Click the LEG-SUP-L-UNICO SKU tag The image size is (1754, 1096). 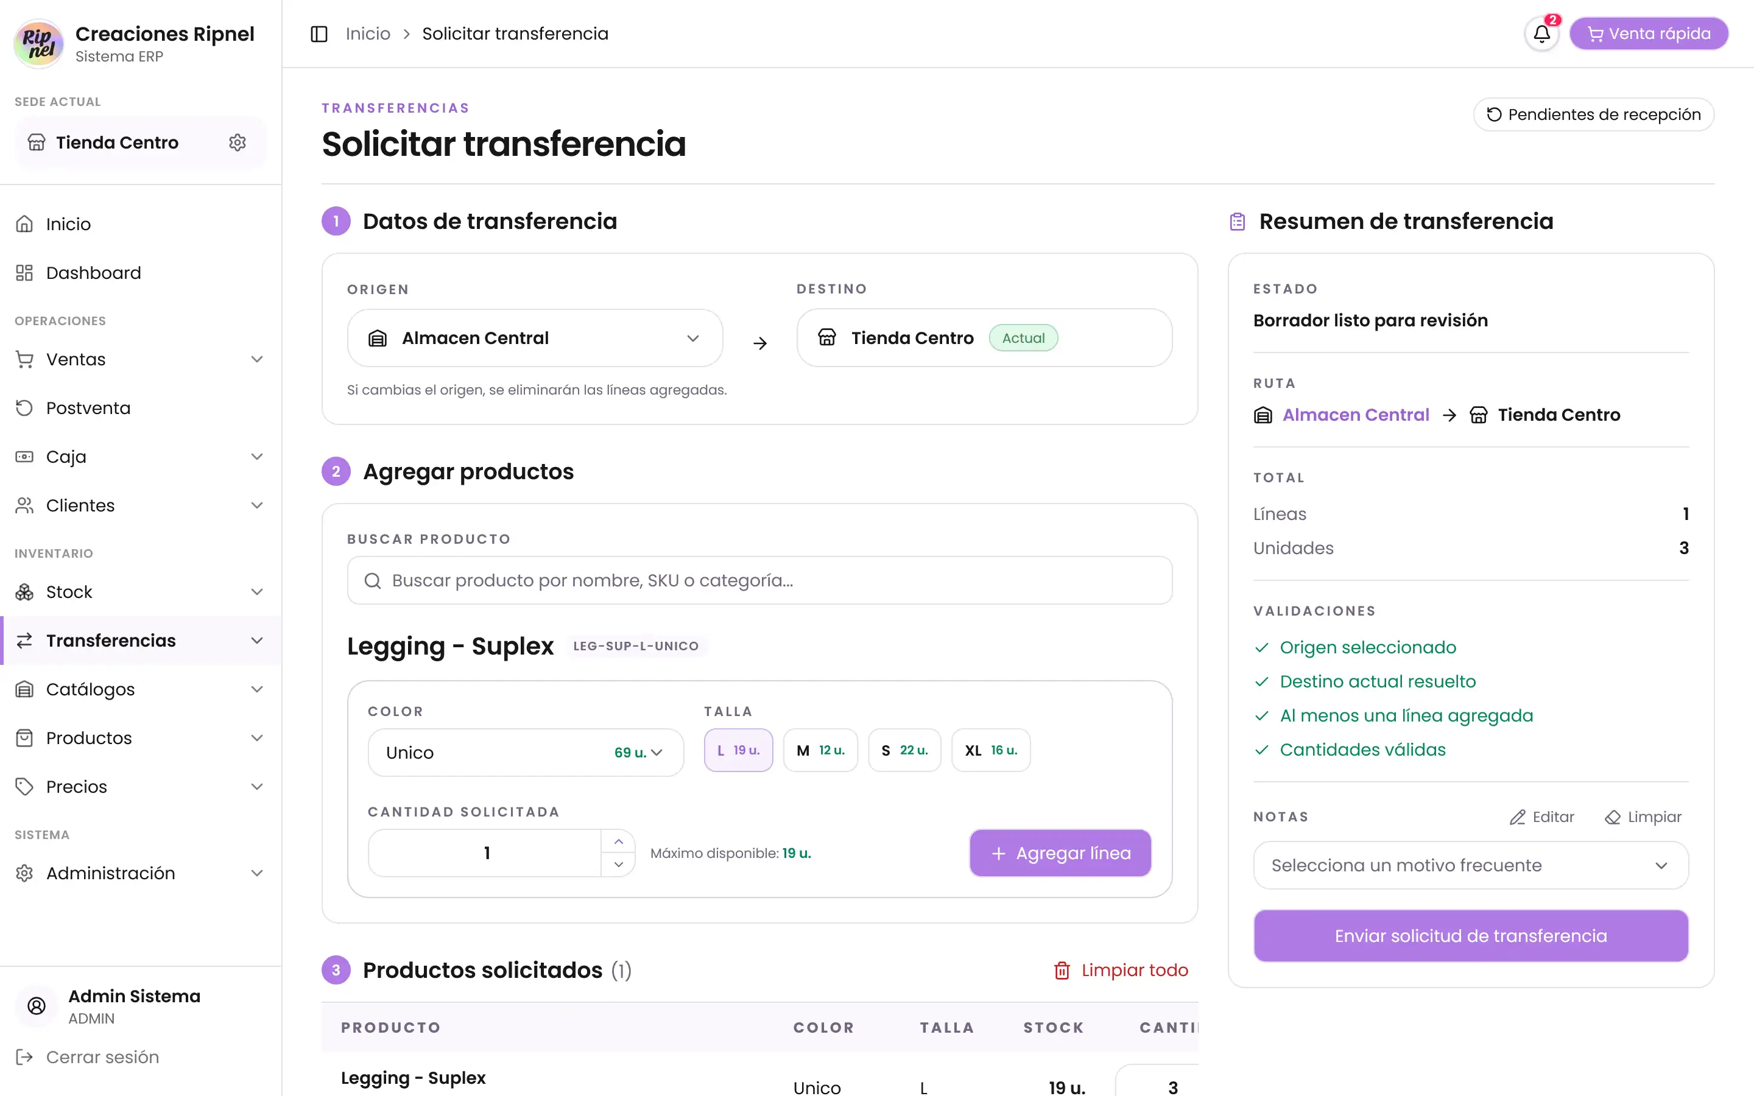coord(636,646)
